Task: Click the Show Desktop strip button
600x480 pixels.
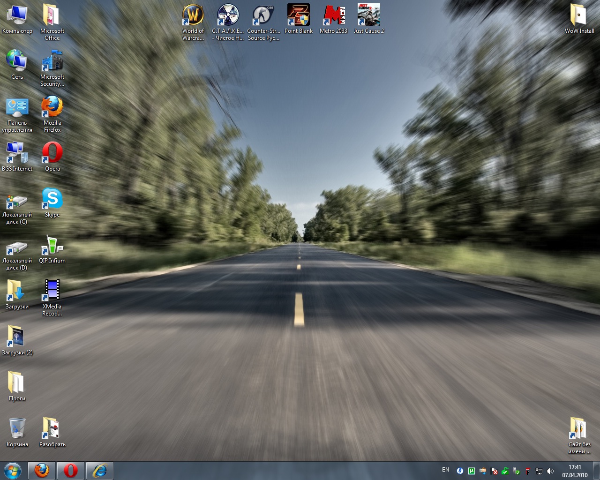Action: tap(596, 471)
